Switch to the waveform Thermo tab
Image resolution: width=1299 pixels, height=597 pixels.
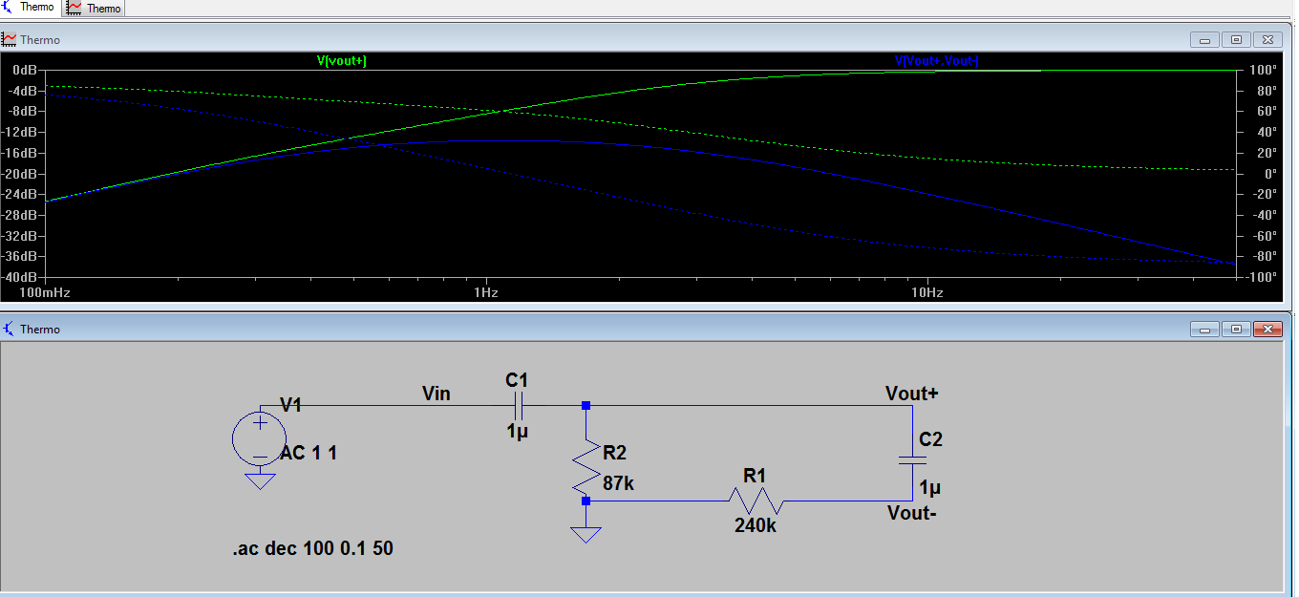tap(95, 9)
